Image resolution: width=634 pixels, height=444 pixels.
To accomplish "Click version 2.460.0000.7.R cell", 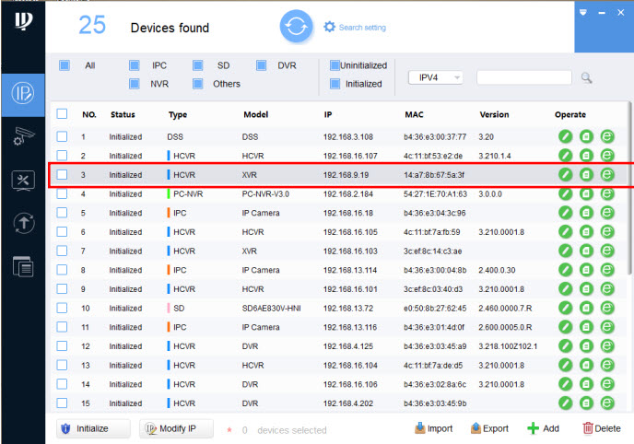I will tap(505, 309).
